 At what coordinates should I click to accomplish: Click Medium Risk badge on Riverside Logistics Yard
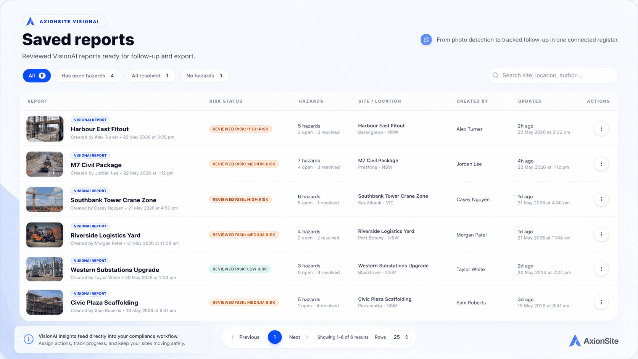(x=244, y=235)
